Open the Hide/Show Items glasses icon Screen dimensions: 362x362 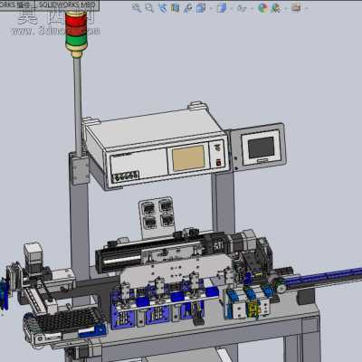241,8
